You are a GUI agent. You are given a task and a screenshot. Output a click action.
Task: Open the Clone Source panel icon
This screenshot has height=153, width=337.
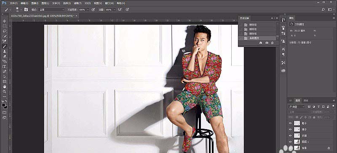pyautogui.click(x=283, y=41)
